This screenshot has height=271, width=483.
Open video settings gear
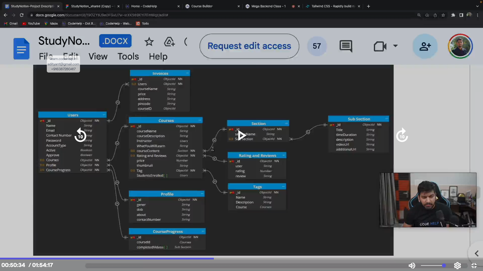click(x=457, y=265)
